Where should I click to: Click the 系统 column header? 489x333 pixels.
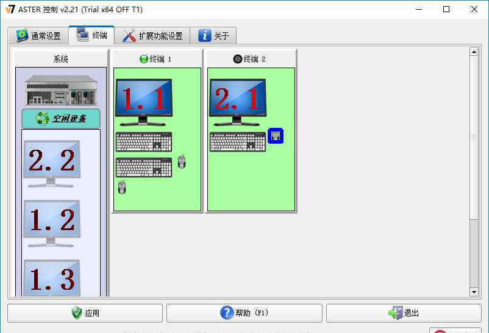click(61, 59)
